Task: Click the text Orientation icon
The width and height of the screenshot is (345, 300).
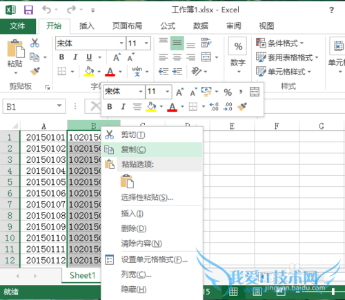Action: pyautogui.click(x=196, y=72)
